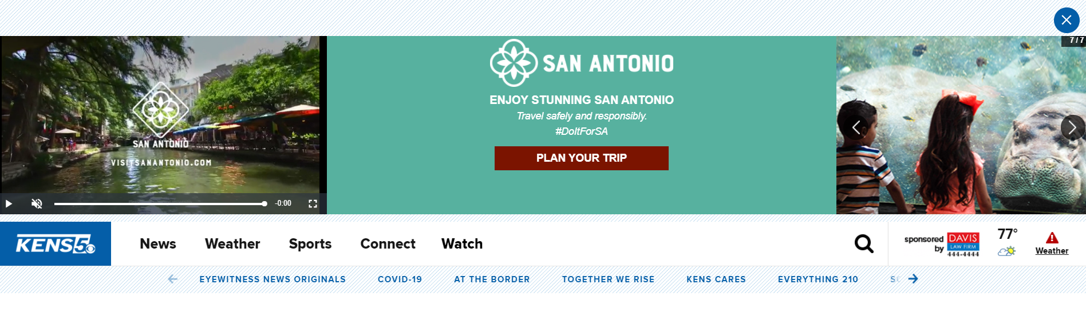Open the COVID-19 topic link

(400, 279)
